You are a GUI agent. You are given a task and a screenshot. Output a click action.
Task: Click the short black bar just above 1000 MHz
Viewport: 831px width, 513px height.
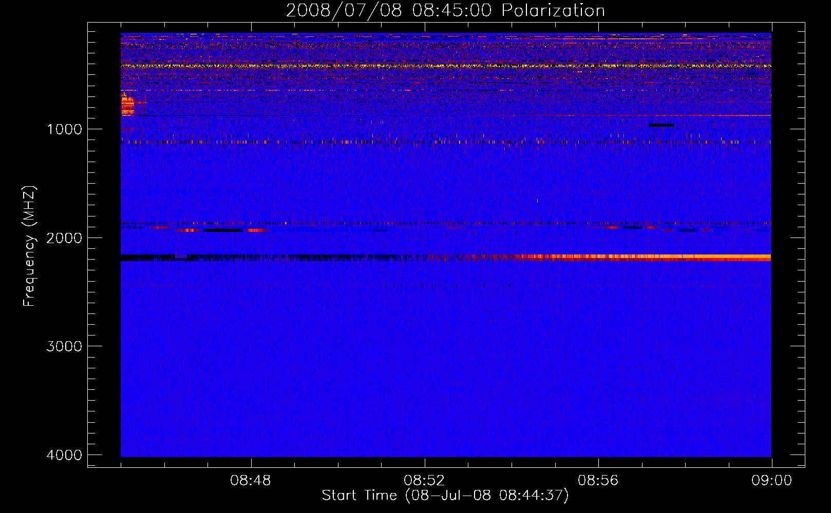point(662,125)
